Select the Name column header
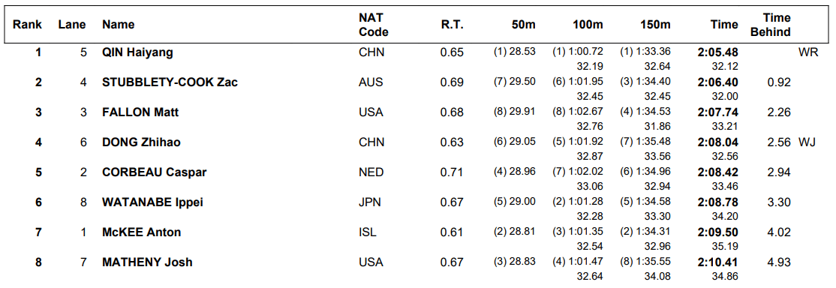 (119, 25)
